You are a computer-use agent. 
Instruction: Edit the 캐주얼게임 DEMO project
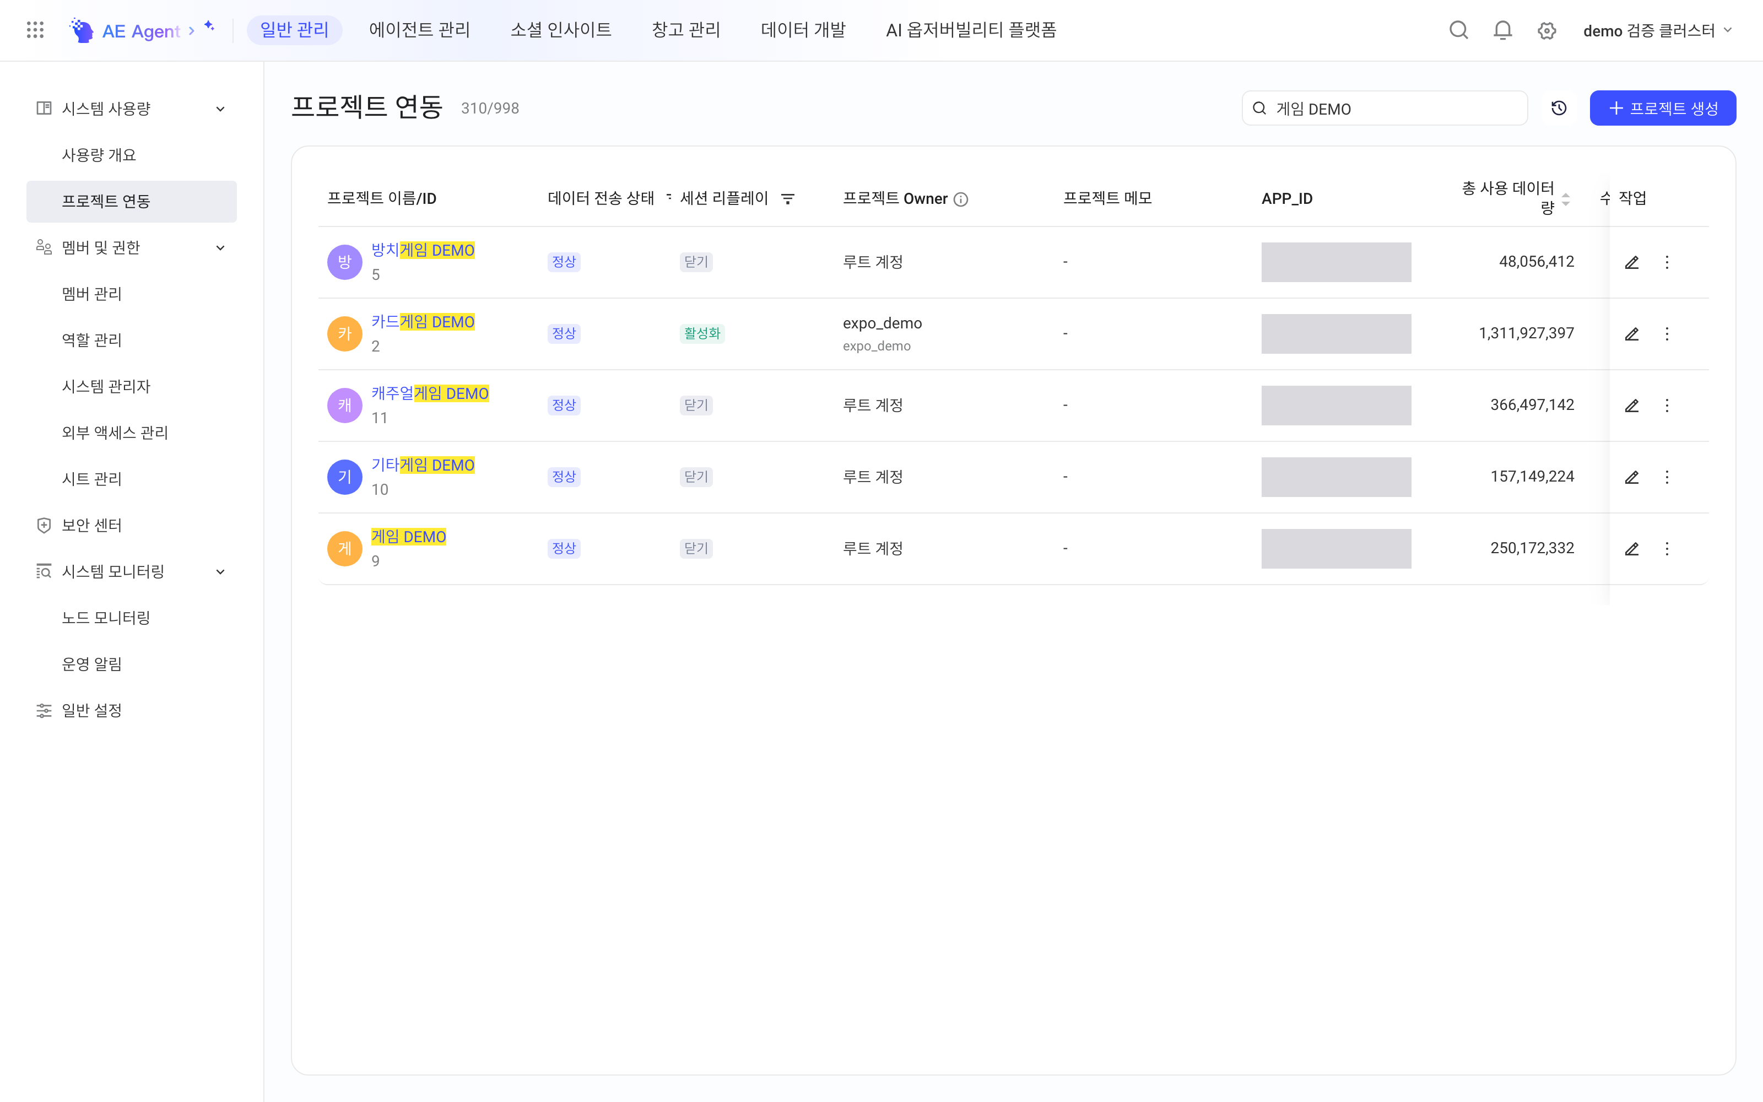1632,405
